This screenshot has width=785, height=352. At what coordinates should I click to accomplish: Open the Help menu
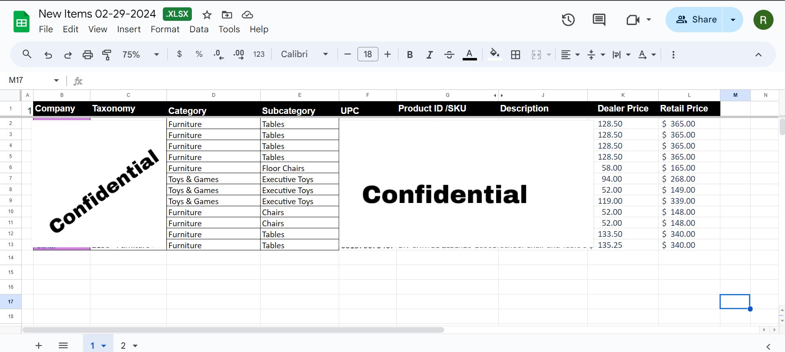pyautogui.click(x=259, y=29)
